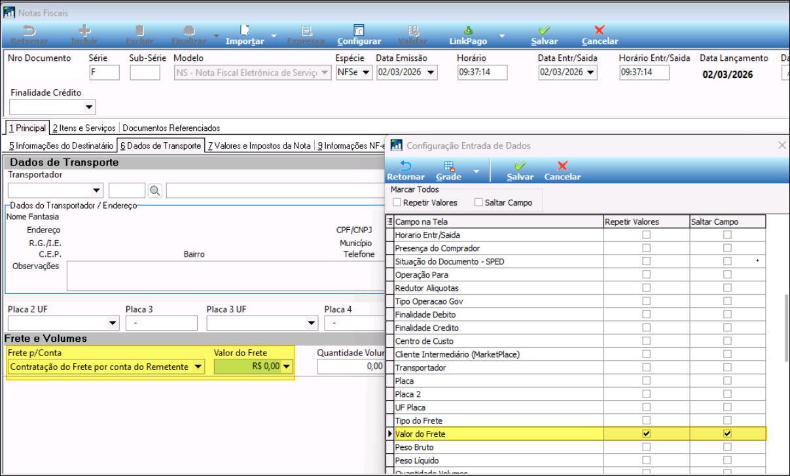Viewport: 790px width, 476px height.
Task: Uncheck Repetir Valores for Valor do Frete
Action: pyautogui.click(x=647, y=433)
